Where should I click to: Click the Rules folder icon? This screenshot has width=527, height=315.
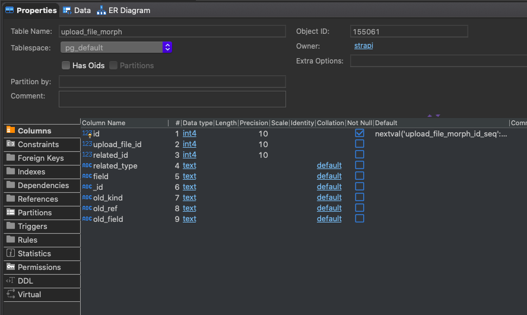tap(11, 240)
